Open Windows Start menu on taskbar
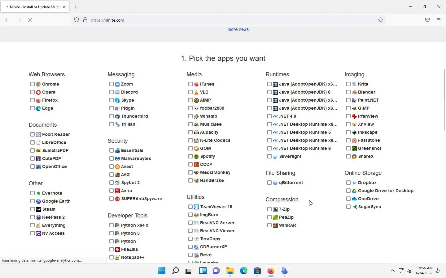This screenshot has height=278, width=446. click(162, 271)
